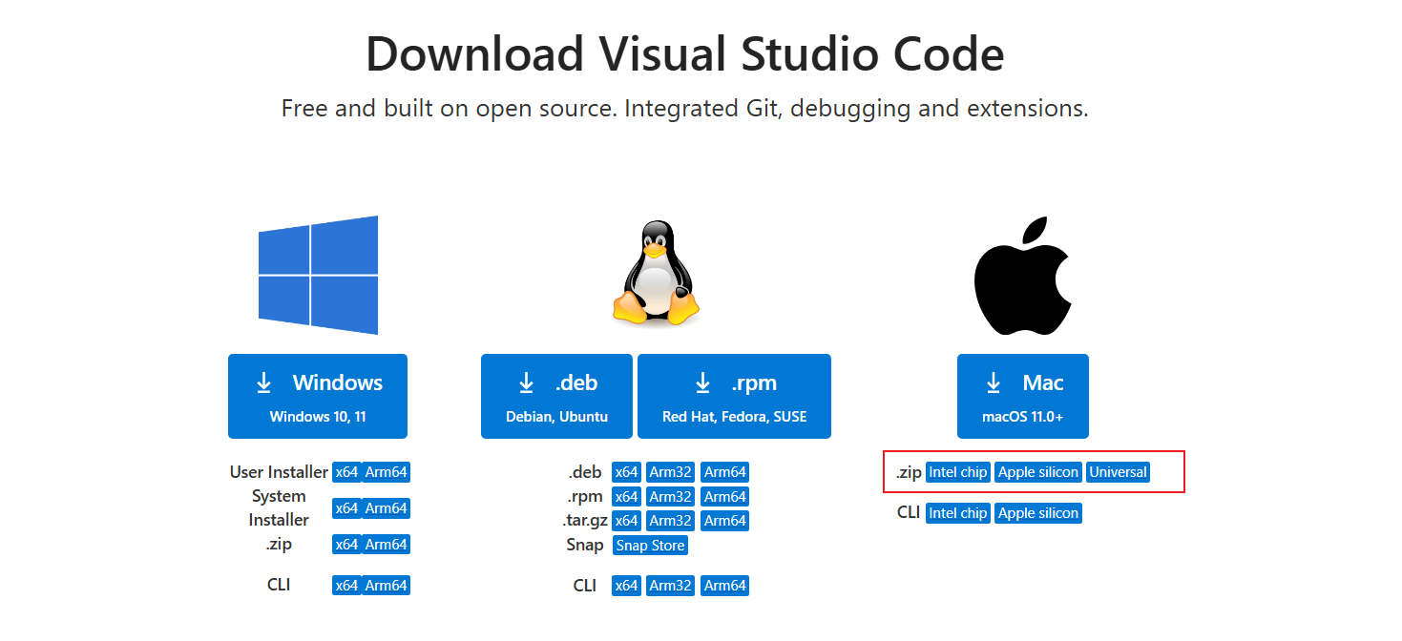Click the '.tar.gz' label under Linux

(585, 521)
